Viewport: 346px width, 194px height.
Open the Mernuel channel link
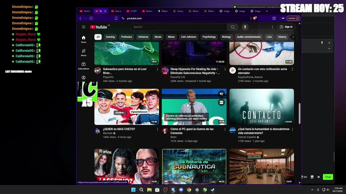coord(108,133)
